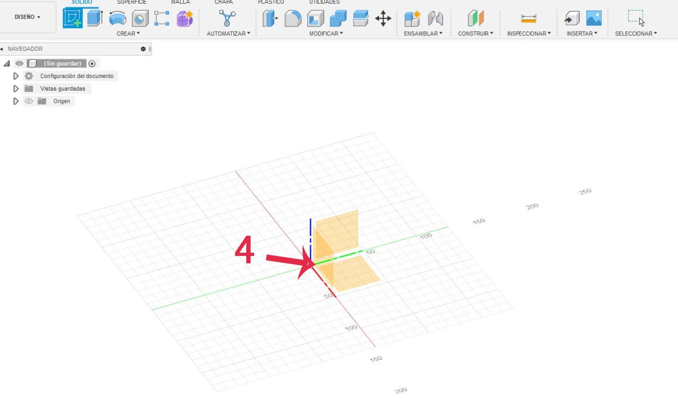
Task: Expand the Origen node
Action: pos(16,101)
